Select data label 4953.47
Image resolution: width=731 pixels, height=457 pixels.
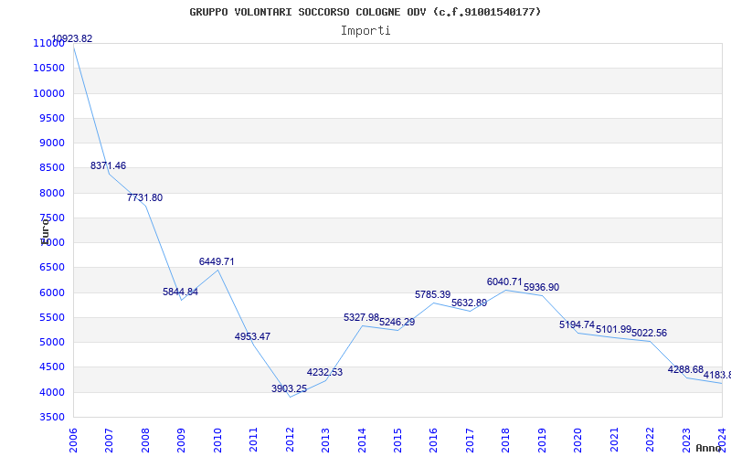(x=253, y=336)
